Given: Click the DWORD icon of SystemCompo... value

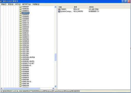Looking at the screenshot, I should (x=59, y=11).
